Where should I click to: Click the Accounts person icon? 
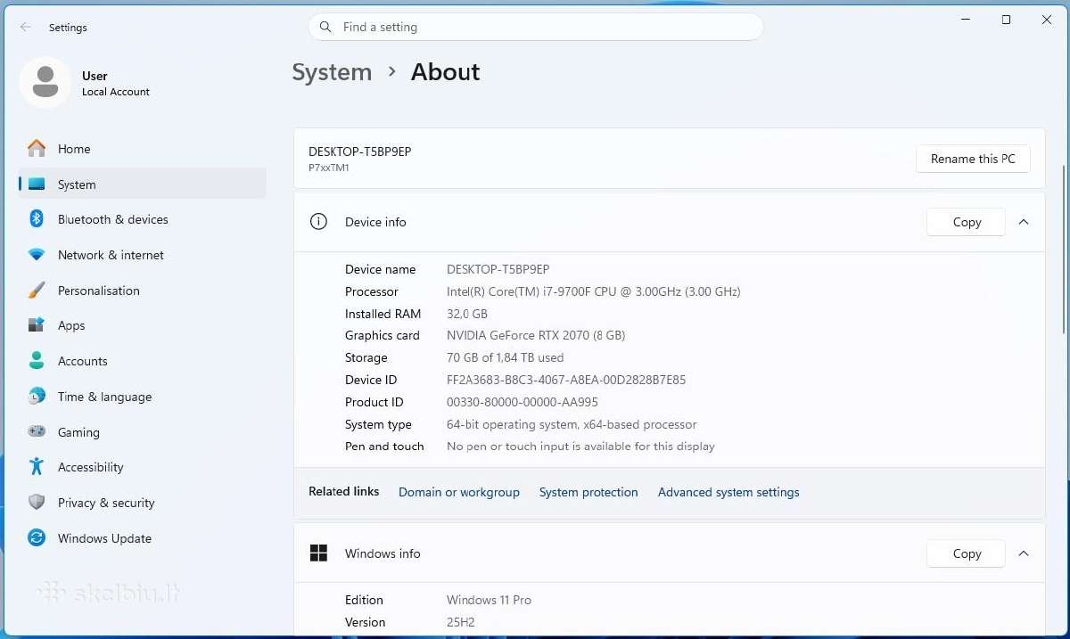37,361
